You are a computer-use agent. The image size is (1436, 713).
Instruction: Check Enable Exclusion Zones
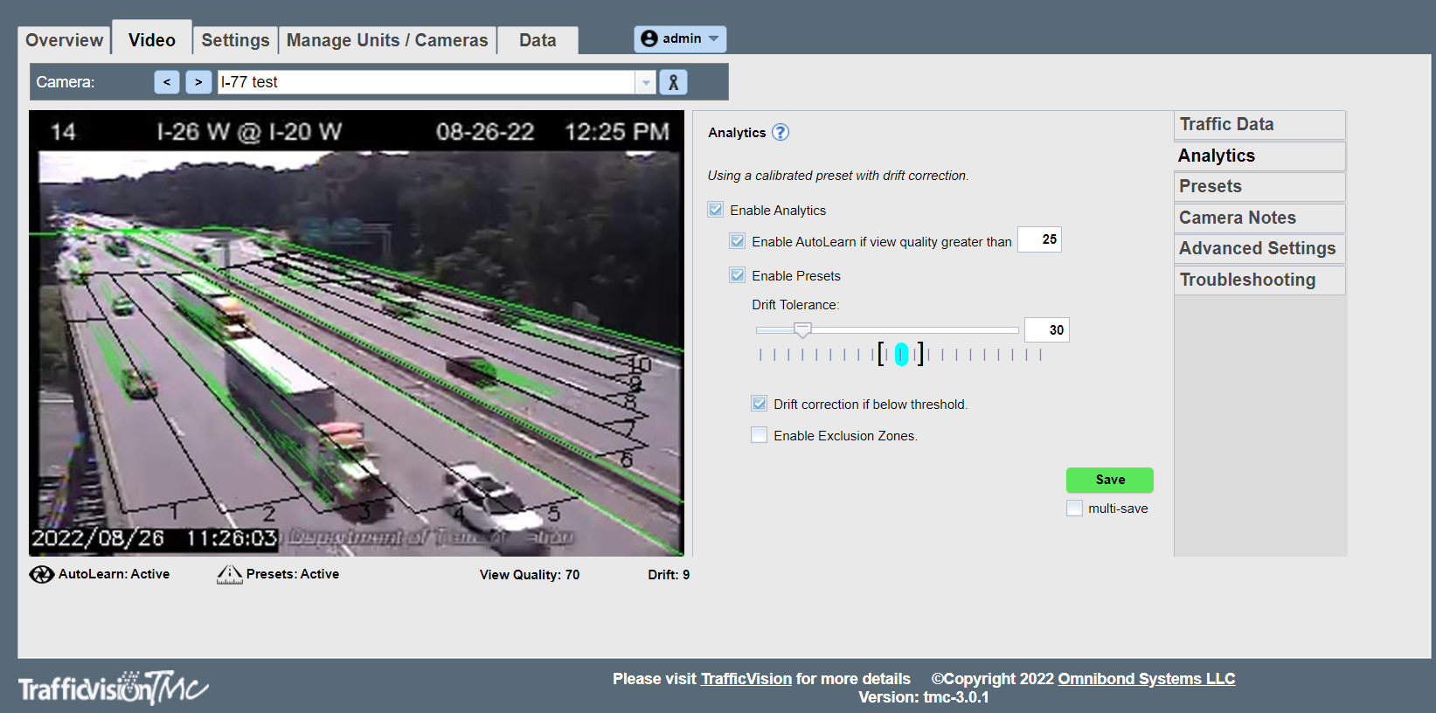pyautogui.click(x=760, y=435)
